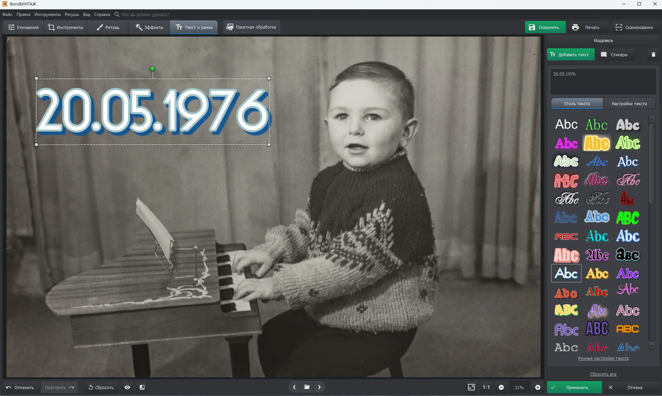Screen dimensions: 662x396
Task: Click the fit-to-screen icon
Action: click(x=471, y=387)
